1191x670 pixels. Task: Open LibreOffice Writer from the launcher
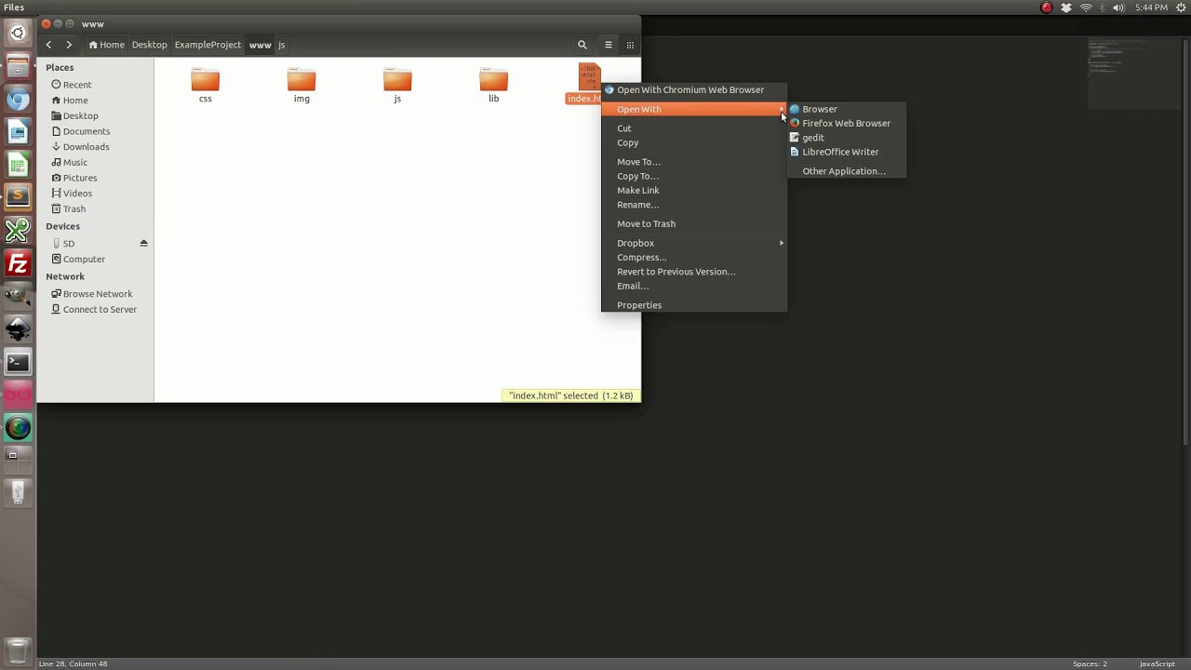18,133
